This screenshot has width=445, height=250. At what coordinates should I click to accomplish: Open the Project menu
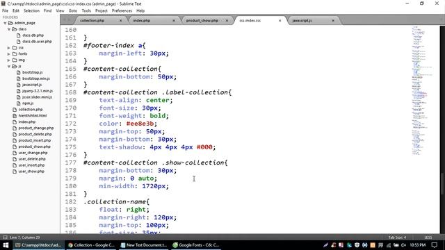pos(102,11)
